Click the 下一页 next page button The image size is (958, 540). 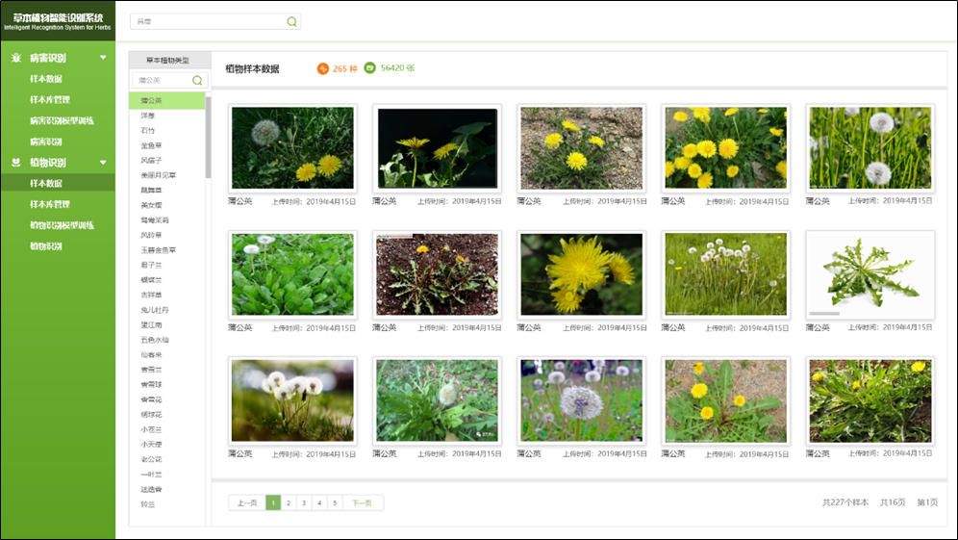[x=362, y=502]
